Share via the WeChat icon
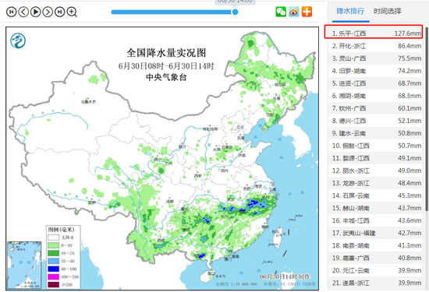 tap(281, 12)
